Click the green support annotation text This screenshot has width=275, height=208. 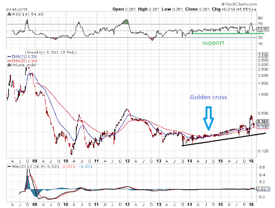[213, 43]
